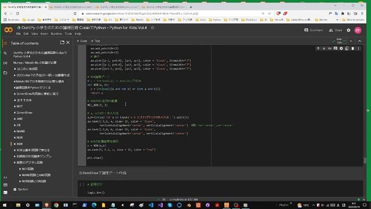Add a comment to this cell
The width and height of the screenshot is (371, 209).
pos(335,48)
